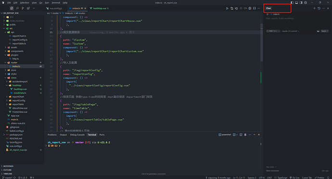Image resolution: width=332 pixels, height=179 pixels.
Task: Close the Chat panel
Action: tap(328, 8)
